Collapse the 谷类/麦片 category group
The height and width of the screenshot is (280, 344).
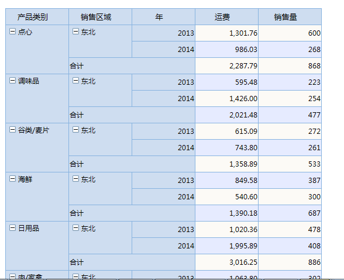click(x=12, y=130)
